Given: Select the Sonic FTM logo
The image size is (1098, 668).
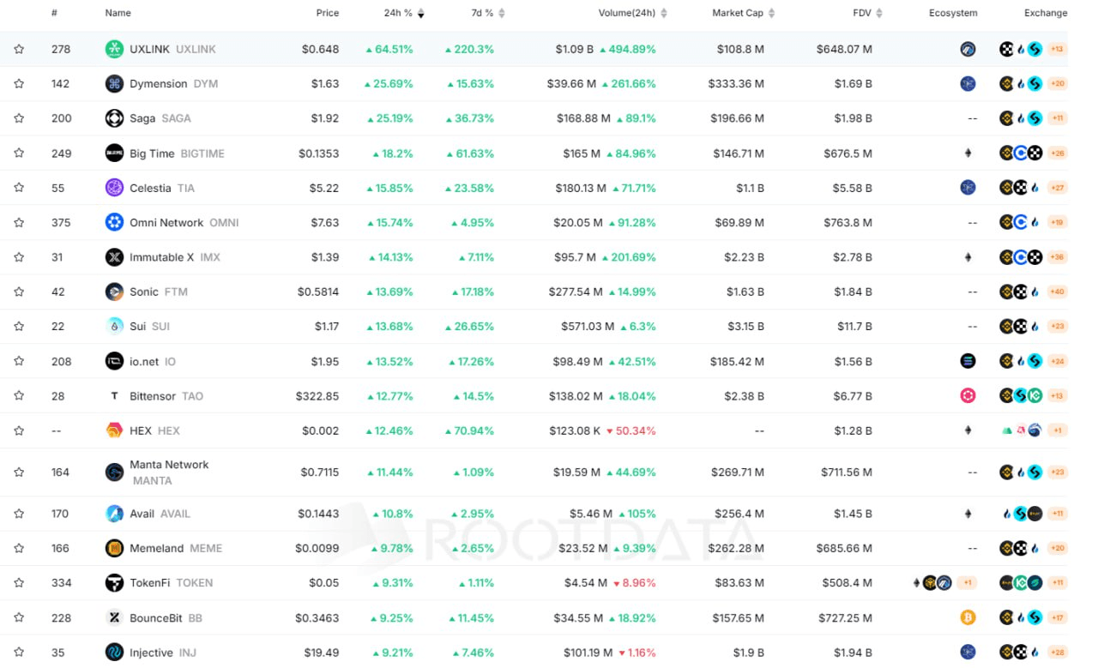Looking at the screenshot, I should [114, 292].
